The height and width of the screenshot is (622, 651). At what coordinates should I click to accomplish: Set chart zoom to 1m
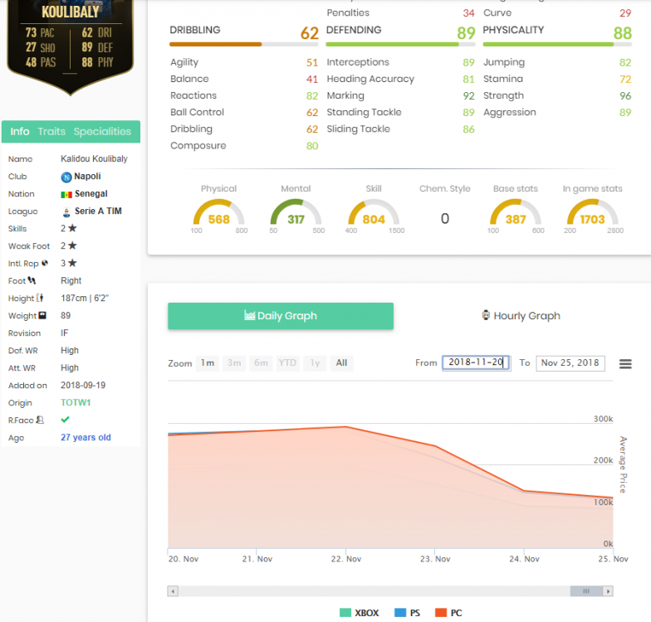tap(208, 363)
